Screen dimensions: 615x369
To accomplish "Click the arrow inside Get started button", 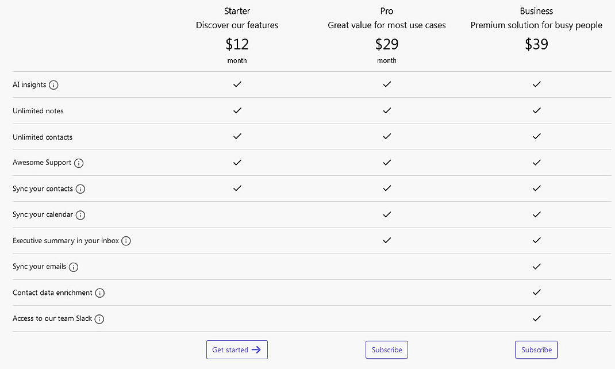I will (257, 349).
